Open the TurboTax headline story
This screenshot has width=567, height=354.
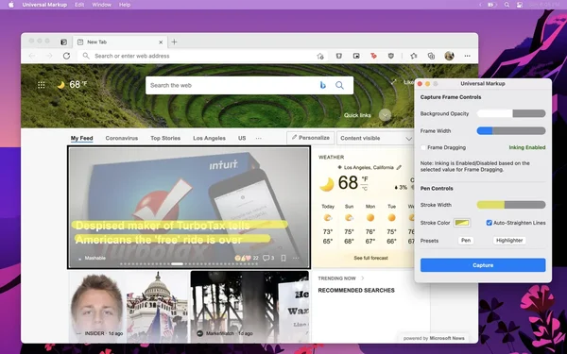tap(163, 232)
